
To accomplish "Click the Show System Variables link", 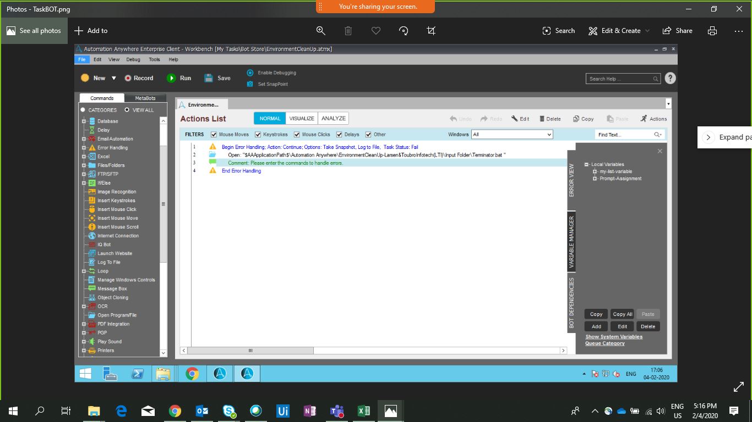I will tap(614, 337).
